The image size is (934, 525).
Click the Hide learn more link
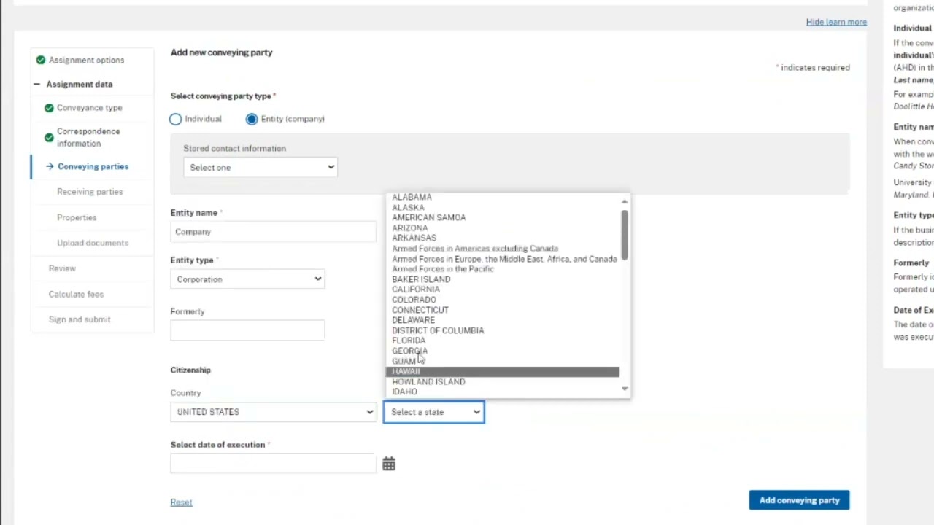[836, 22]
